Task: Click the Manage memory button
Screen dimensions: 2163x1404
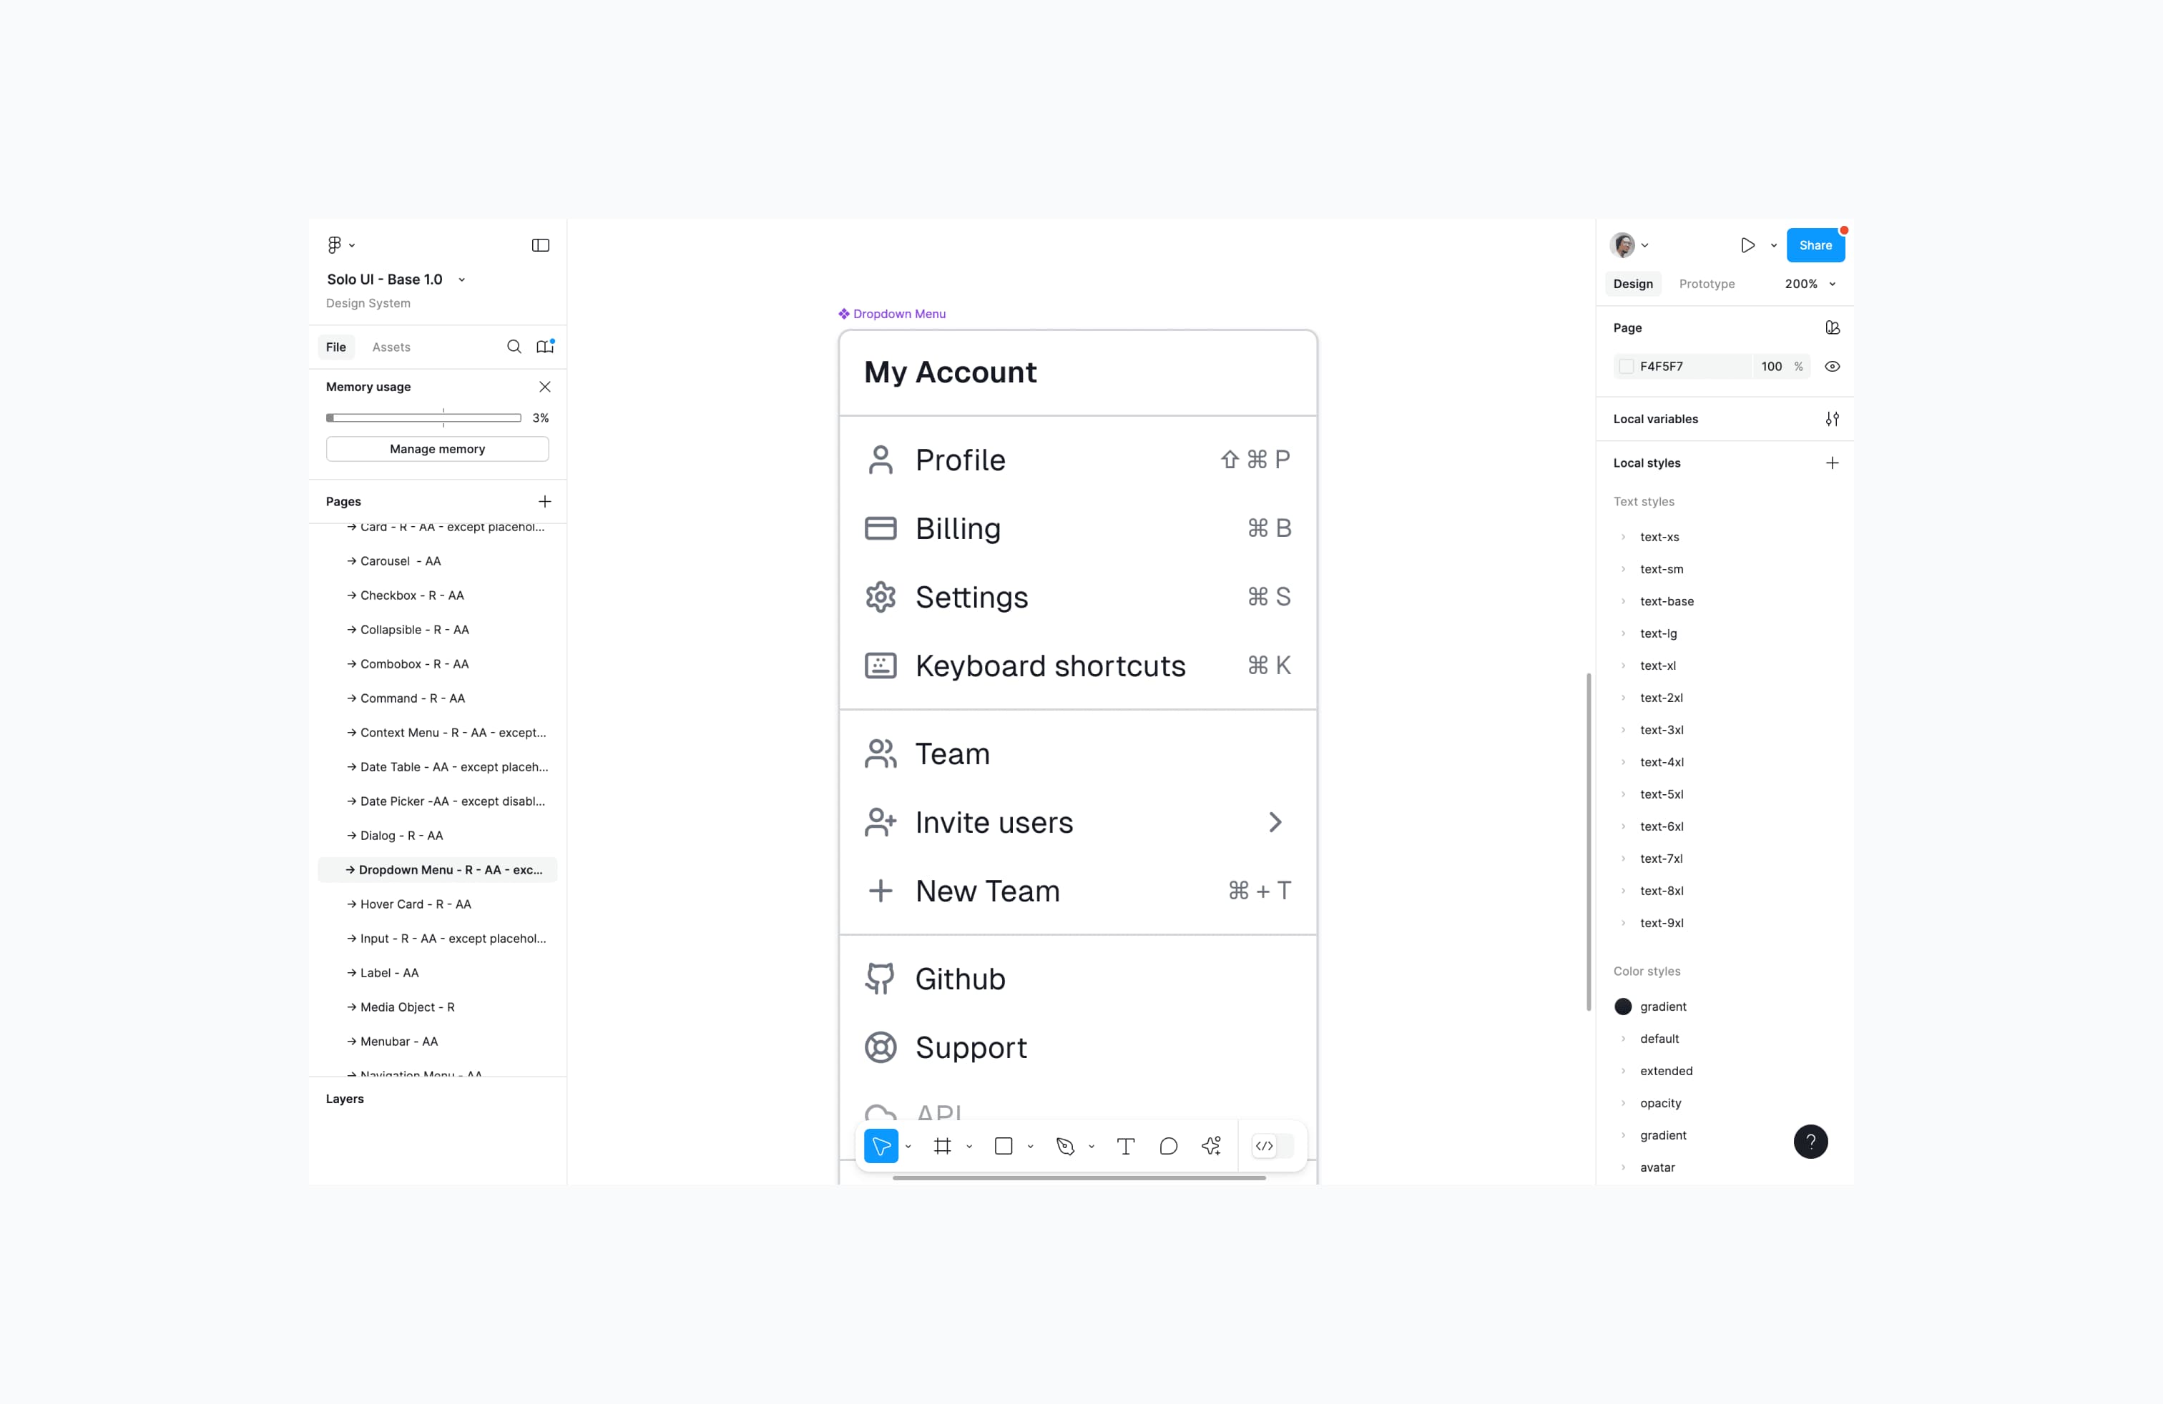Action: pyautogui.click(x=437, y=450)
